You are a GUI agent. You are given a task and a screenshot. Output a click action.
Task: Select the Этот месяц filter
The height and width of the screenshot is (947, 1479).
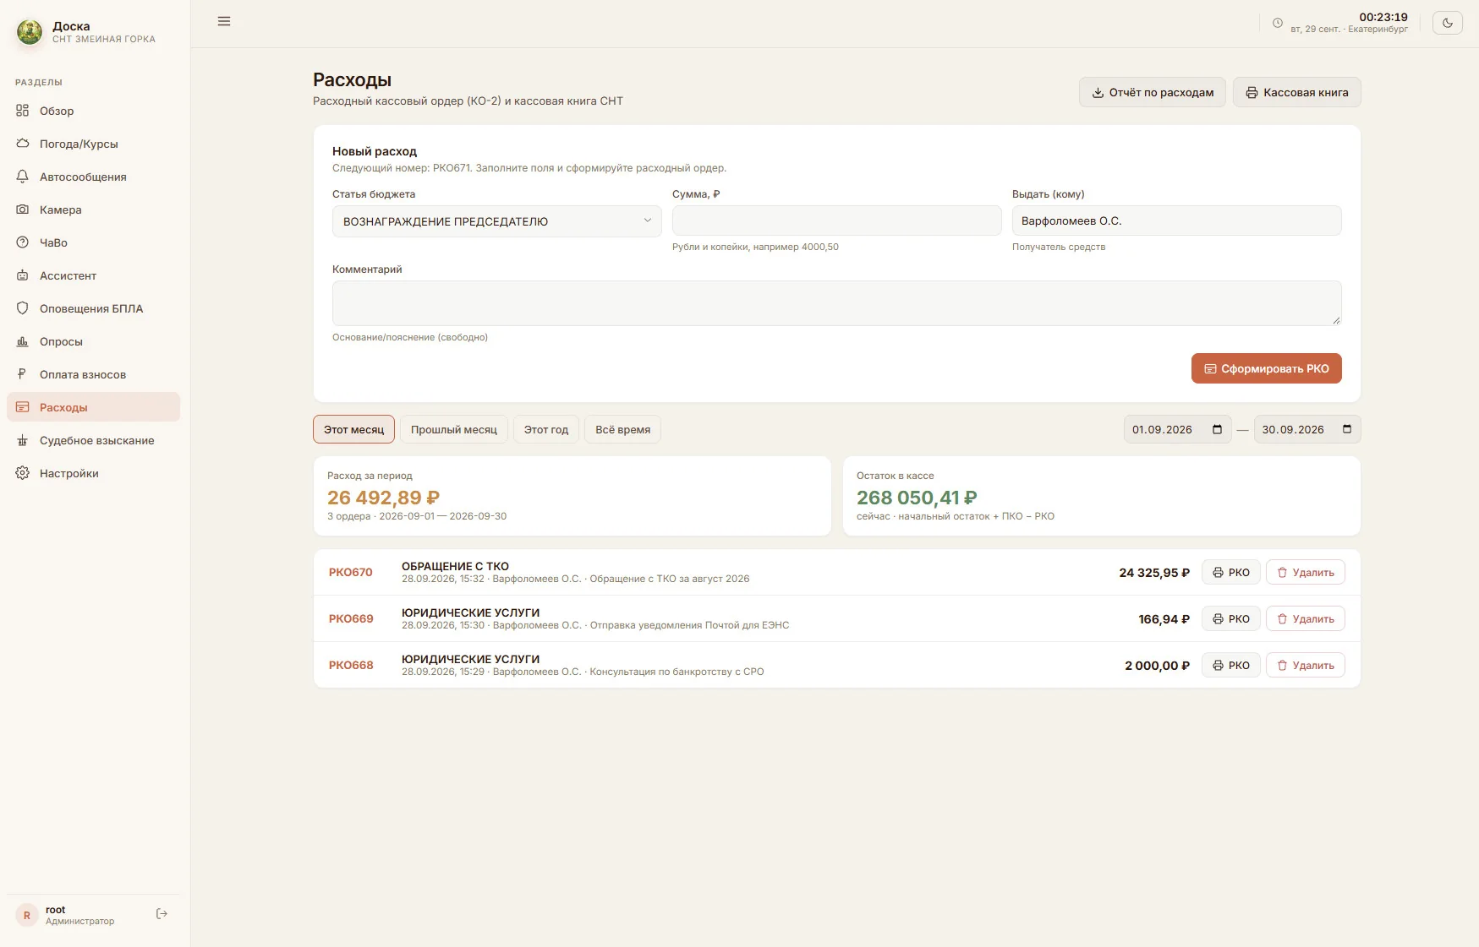(353, 429)
